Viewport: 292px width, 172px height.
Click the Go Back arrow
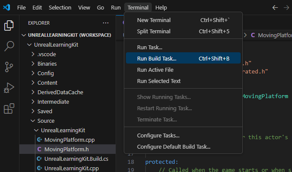tap(275, 8)
